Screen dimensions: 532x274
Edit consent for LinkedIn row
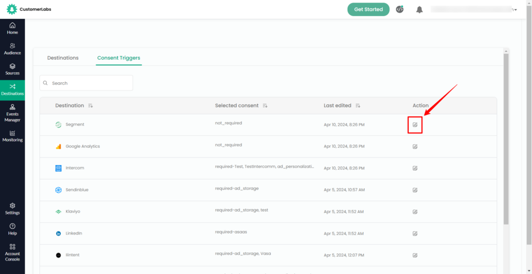click(x=415, y=233)
